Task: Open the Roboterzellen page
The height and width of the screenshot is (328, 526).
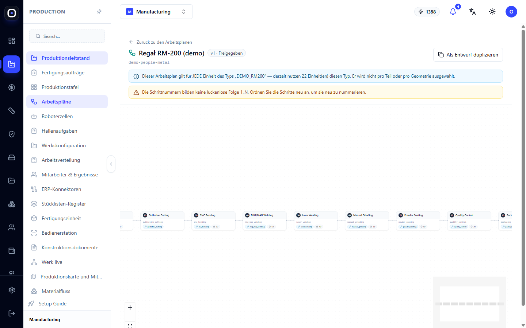Action: [x=67, y=116]
